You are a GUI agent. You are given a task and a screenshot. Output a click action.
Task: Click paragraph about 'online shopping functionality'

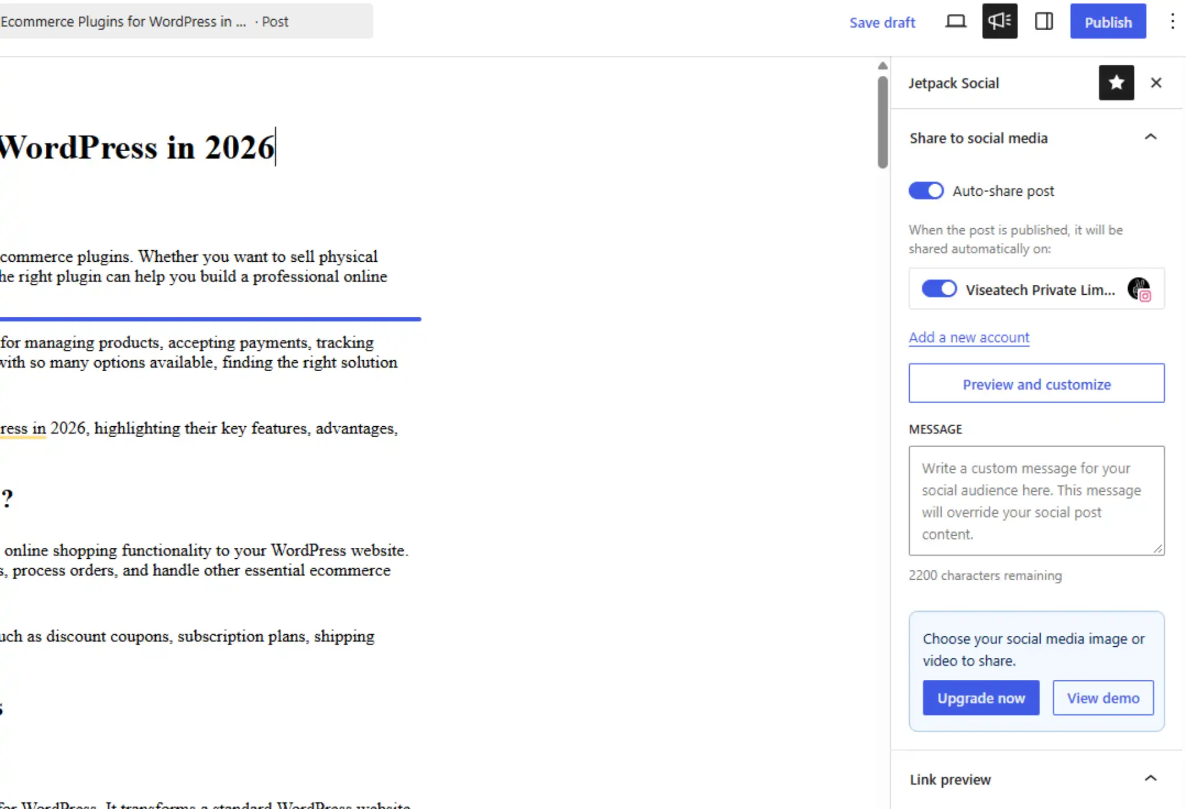204,560
